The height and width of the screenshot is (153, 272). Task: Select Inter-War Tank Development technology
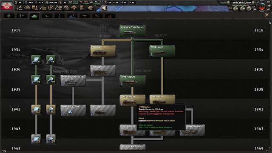133,31
